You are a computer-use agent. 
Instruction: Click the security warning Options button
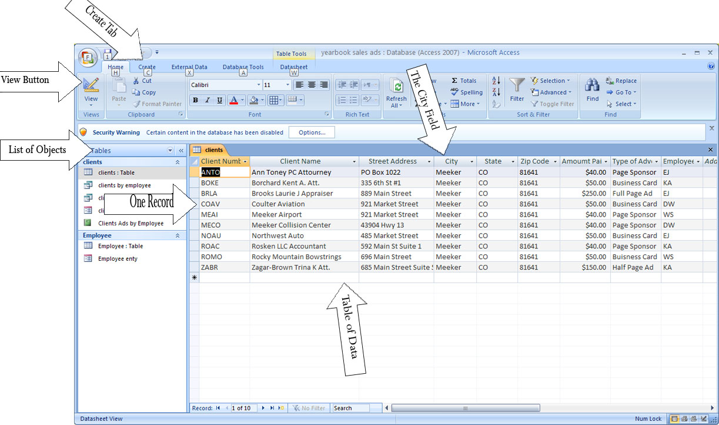(312, 132)
